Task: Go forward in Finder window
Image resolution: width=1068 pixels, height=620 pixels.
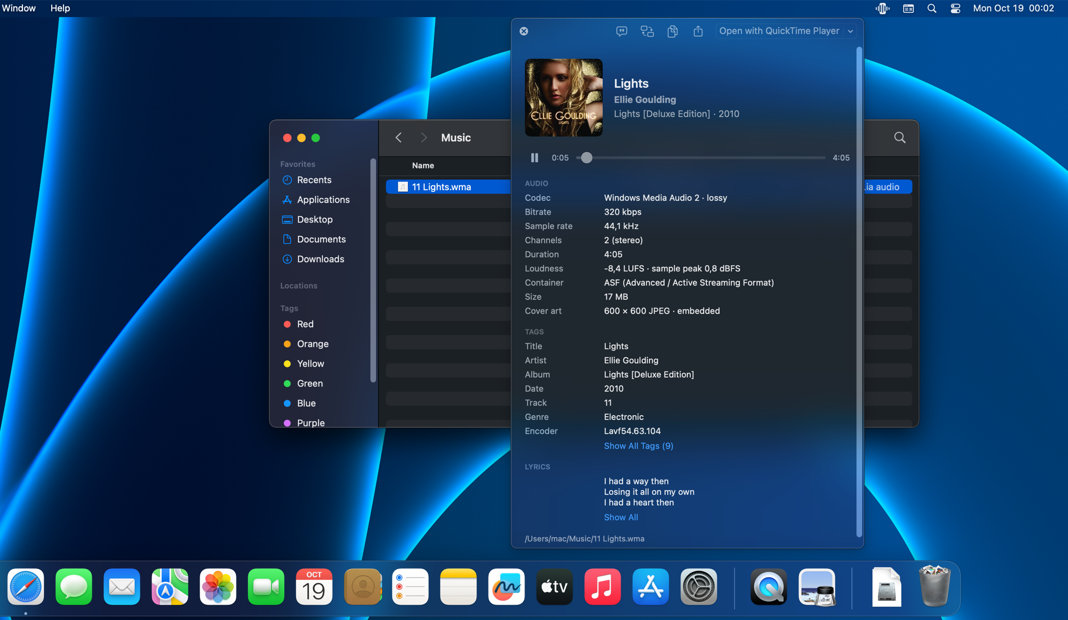Action: (x=424, y=138)
